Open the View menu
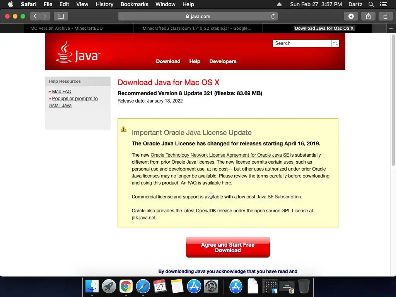Screen dimensions: 396x297 click(x=82, y=4)
